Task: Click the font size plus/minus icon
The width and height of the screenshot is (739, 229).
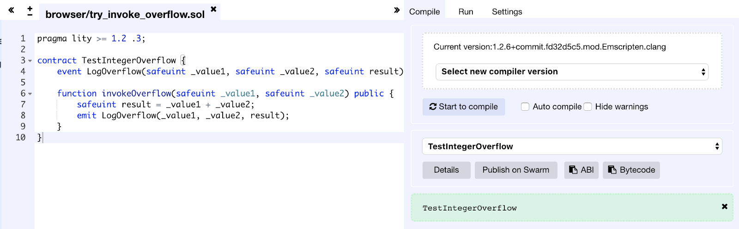Action: (30, 11)
